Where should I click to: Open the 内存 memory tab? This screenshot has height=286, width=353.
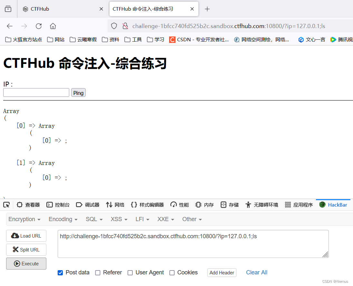point(205,205)
